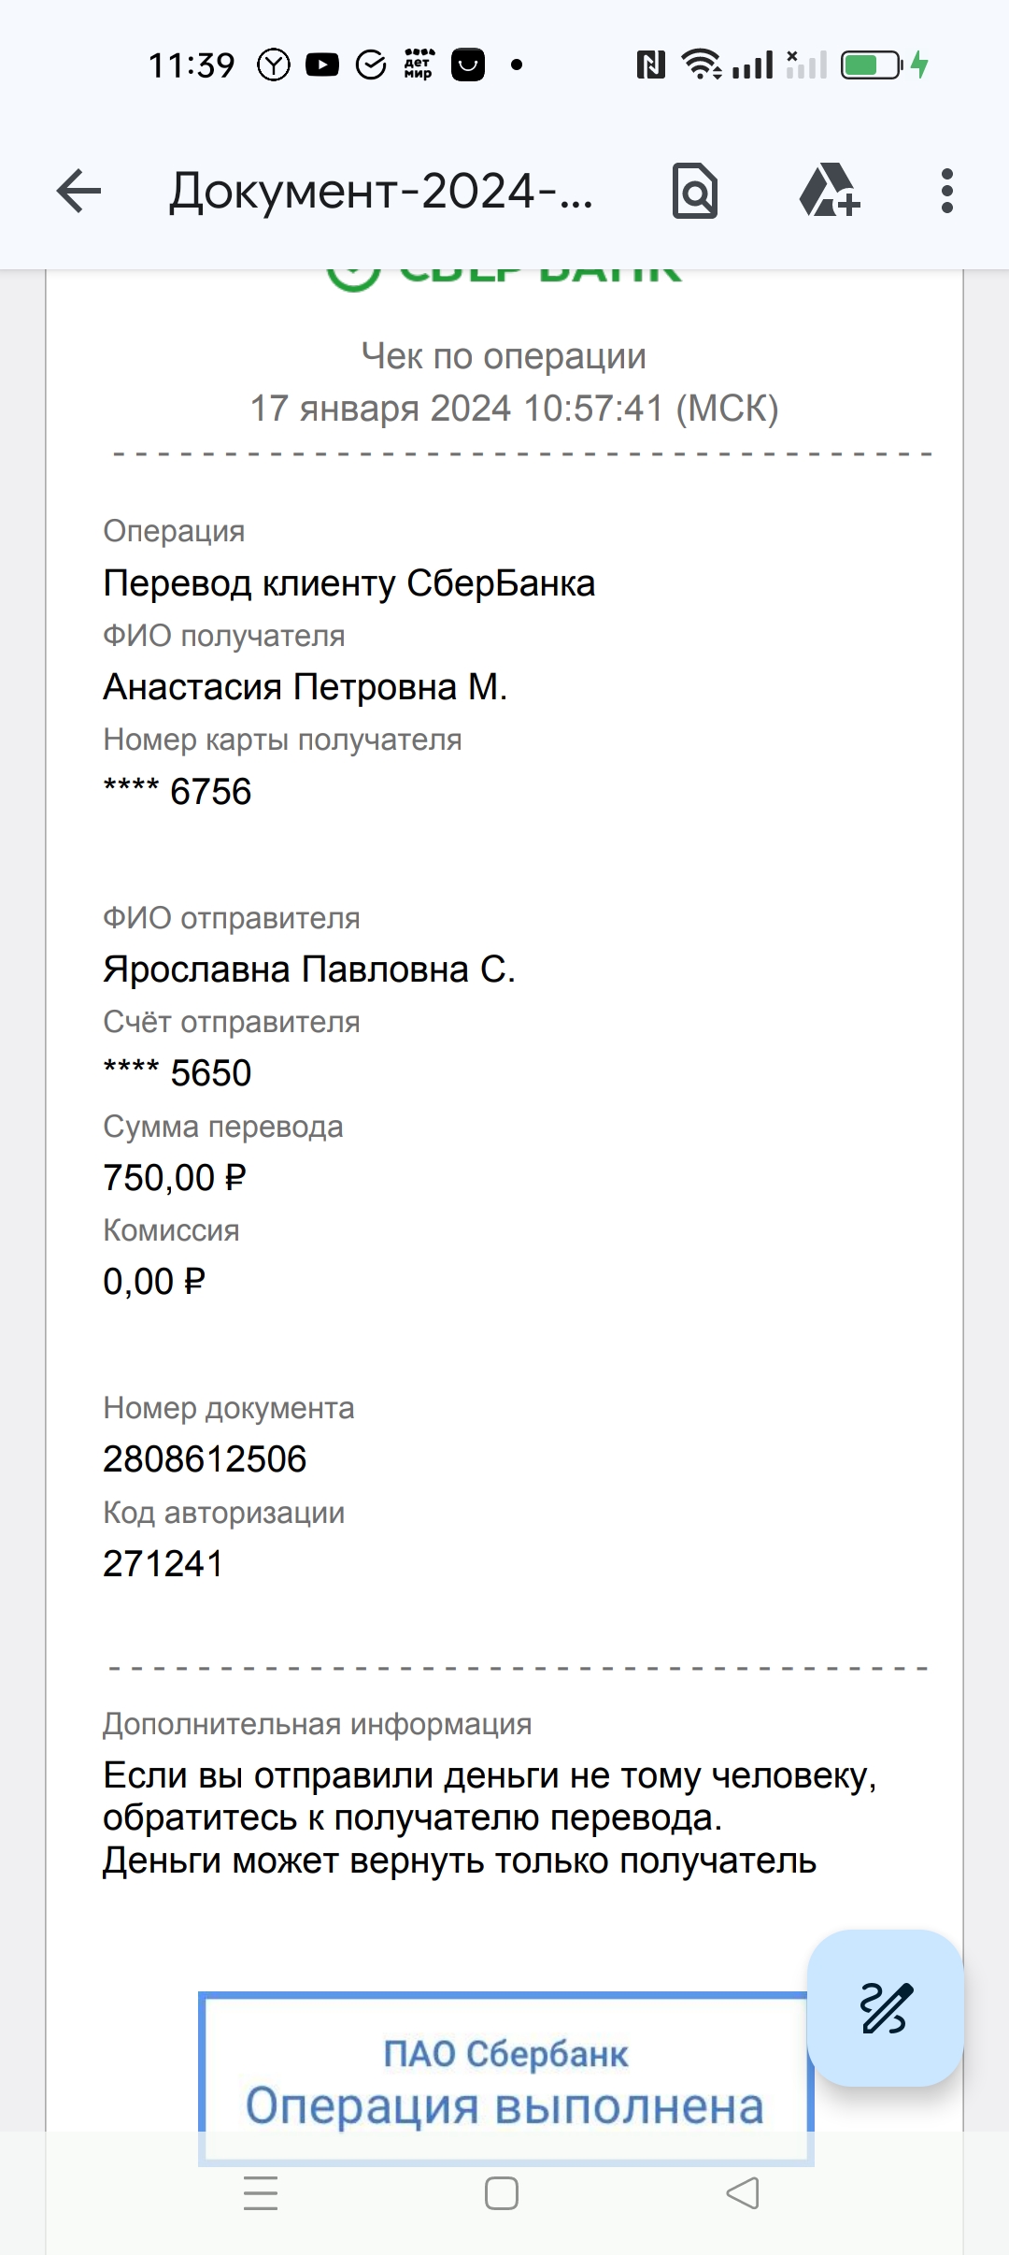The image size is (1009, 2255).
Task: Tap the Android recent apps navigation button
Action: point(261,2193)
